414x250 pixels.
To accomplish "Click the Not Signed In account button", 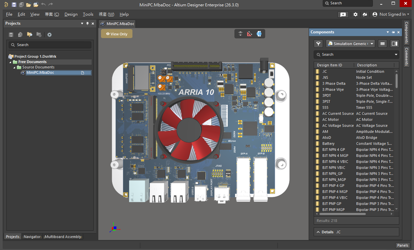I will point(391,14).
